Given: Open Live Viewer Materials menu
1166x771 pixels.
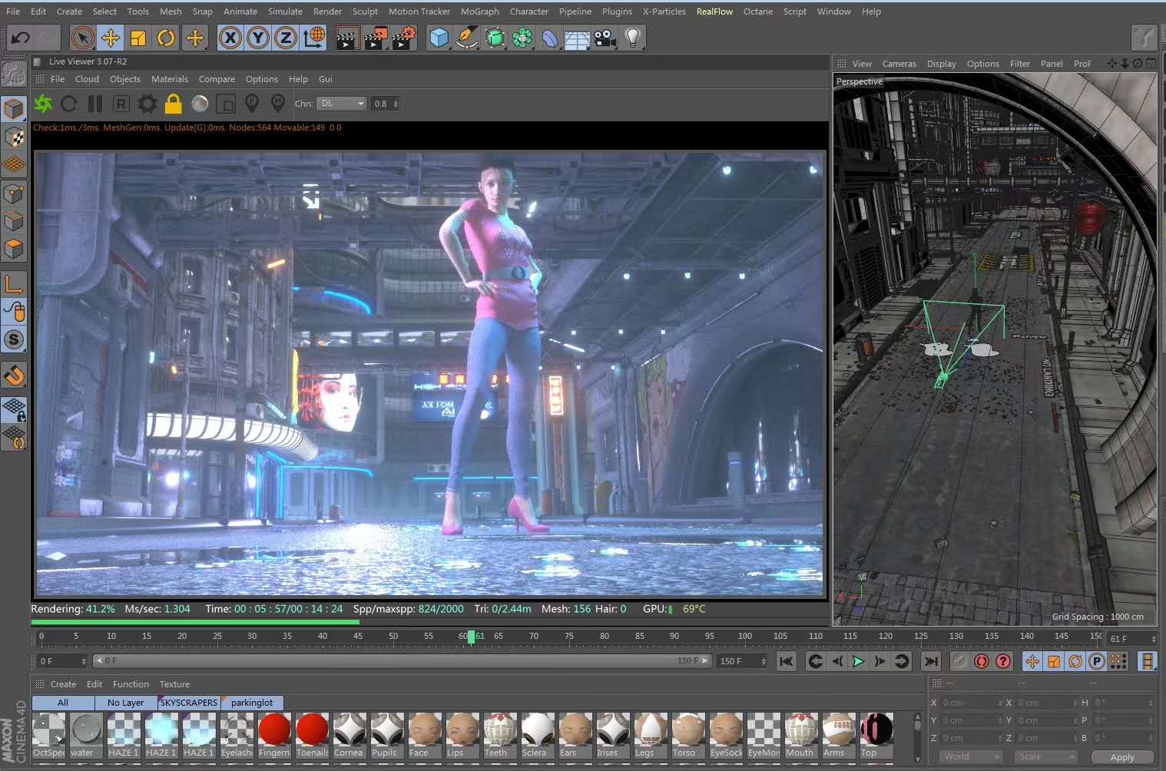Looking at the screenshot, I should pyautogui.click(x=170, y=79).
